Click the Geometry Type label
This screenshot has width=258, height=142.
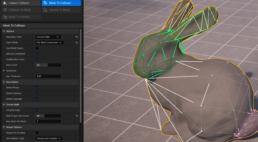pos(14,37)
